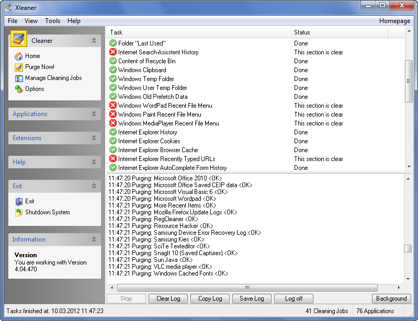Click the task list scroll down arrow
The image size is (418, 321).
409,167
